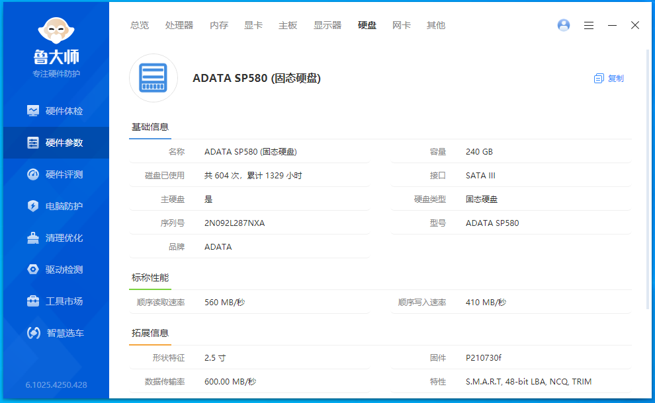The height and width of the screenshot is (403, 655).
Task: Open the user account avatar
Action: (x=564, y=26)
